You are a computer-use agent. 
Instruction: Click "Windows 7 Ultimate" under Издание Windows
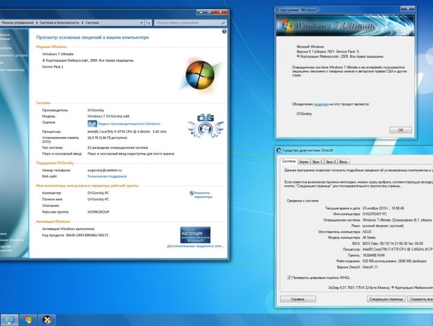[58, 54]
